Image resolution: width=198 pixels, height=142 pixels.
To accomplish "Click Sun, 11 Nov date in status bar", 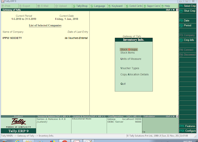I will [x=170, y=136].
